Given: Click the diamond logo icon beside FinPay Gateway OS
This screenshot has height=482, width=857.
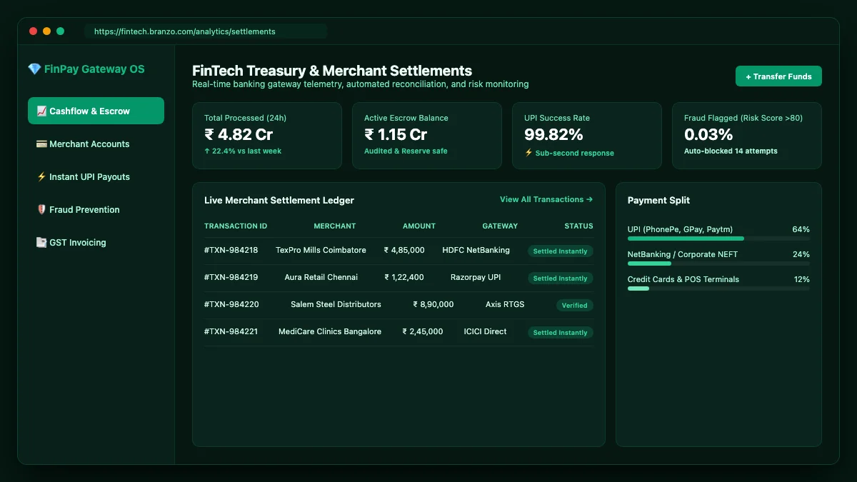Looking at the screenshot, I should coord(34,69).
